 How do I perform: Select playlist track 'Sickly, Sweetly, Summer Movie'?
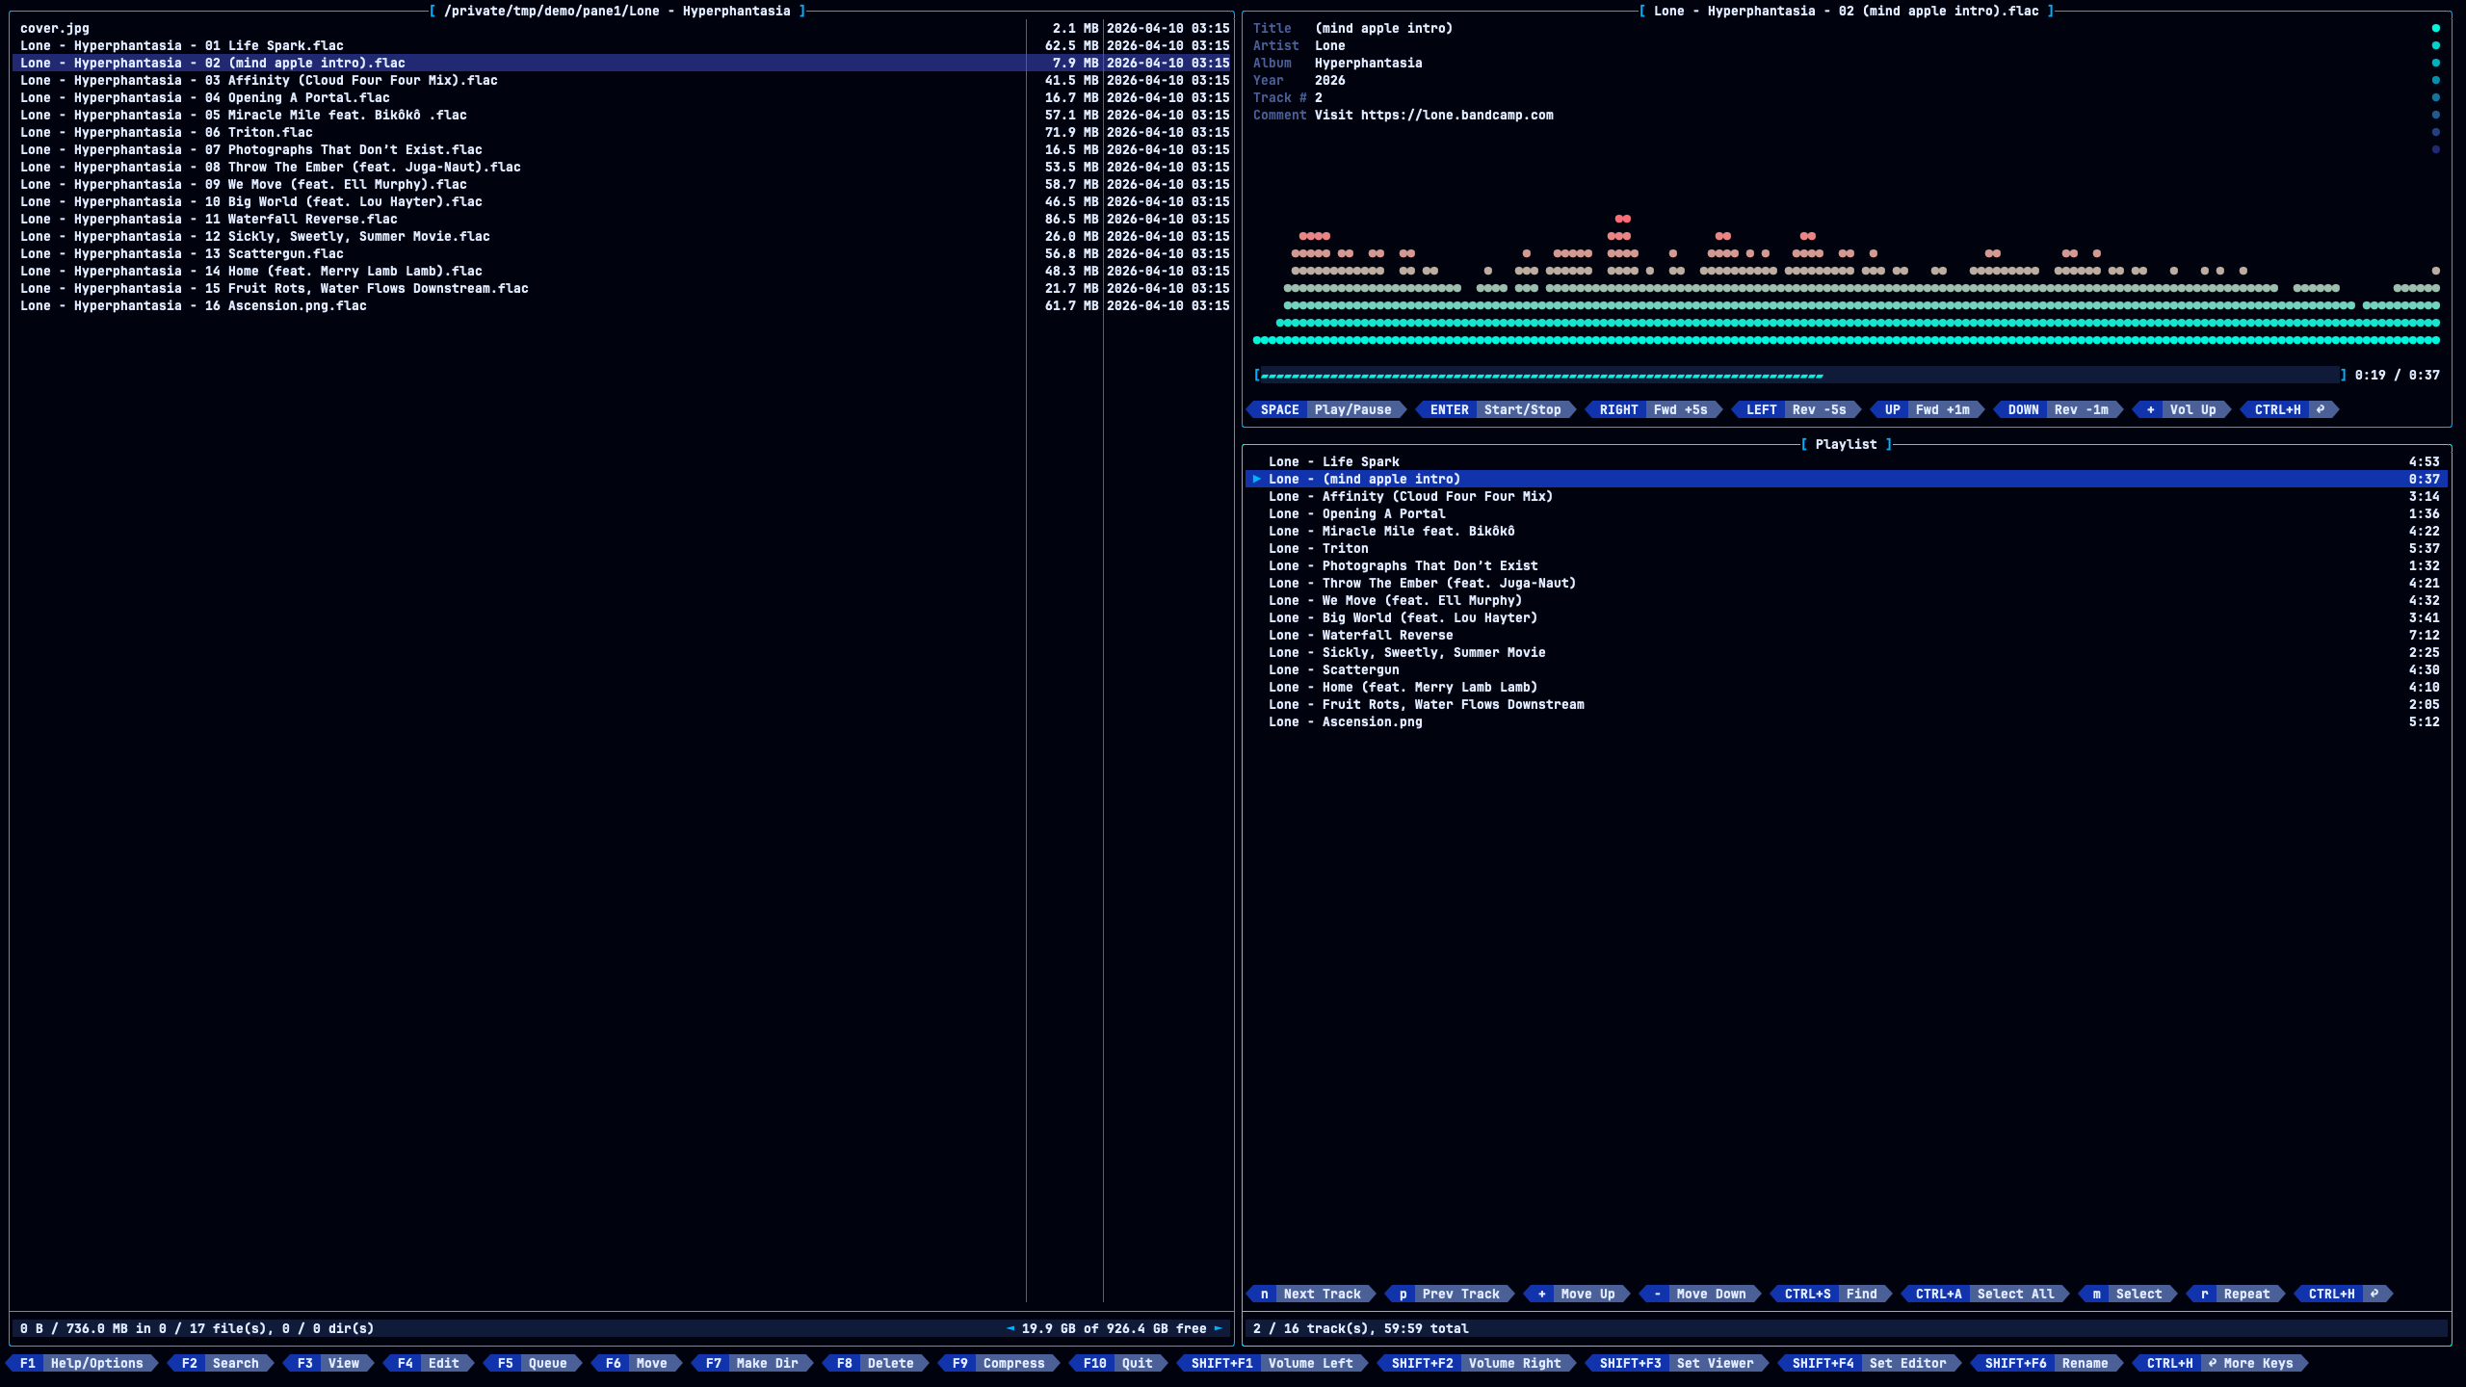1847,652
